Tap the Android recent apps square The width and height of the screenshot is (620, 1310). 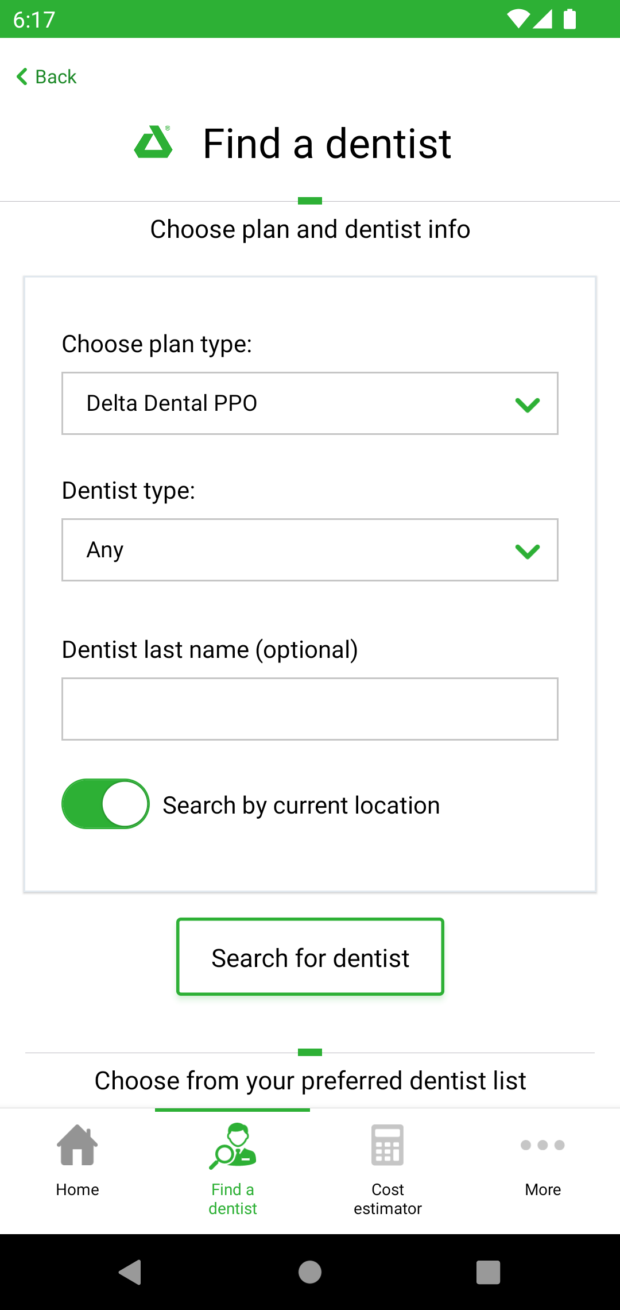pos(489,1272)
